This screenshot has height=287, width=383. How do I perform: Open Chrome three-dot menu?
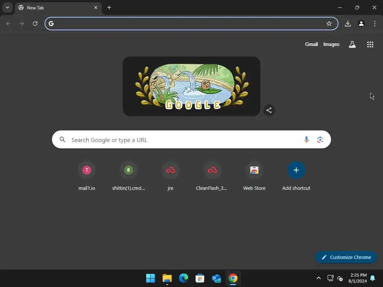pyautogui.click(x=375, y=24)
